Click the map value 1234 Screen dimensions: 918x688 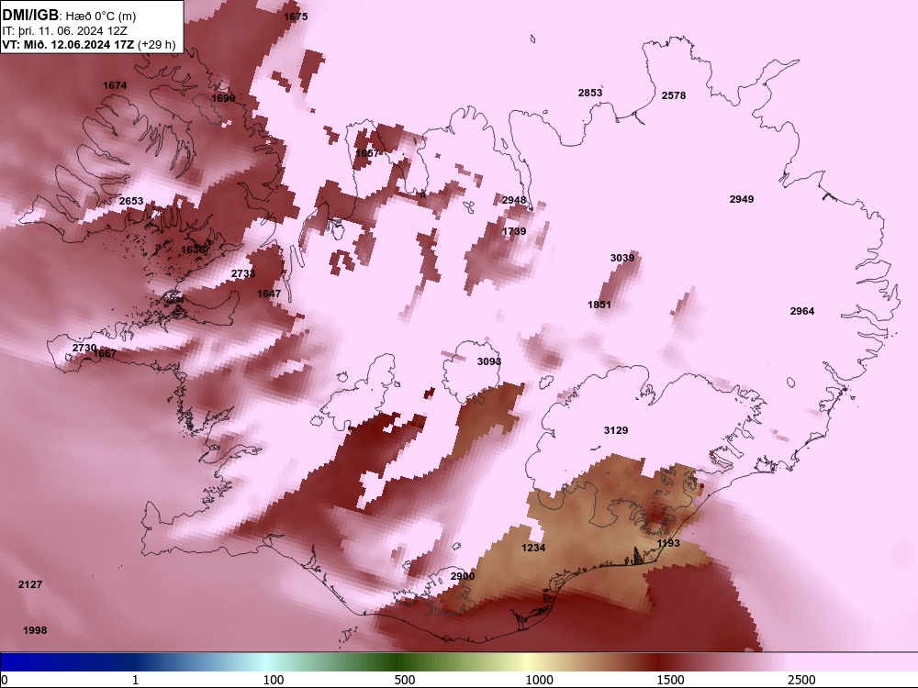(533, 548)
